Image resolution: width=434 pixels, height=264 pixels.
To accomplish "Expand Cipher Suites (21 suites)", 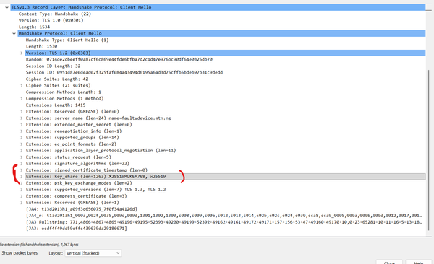I will tap(21, 86).
